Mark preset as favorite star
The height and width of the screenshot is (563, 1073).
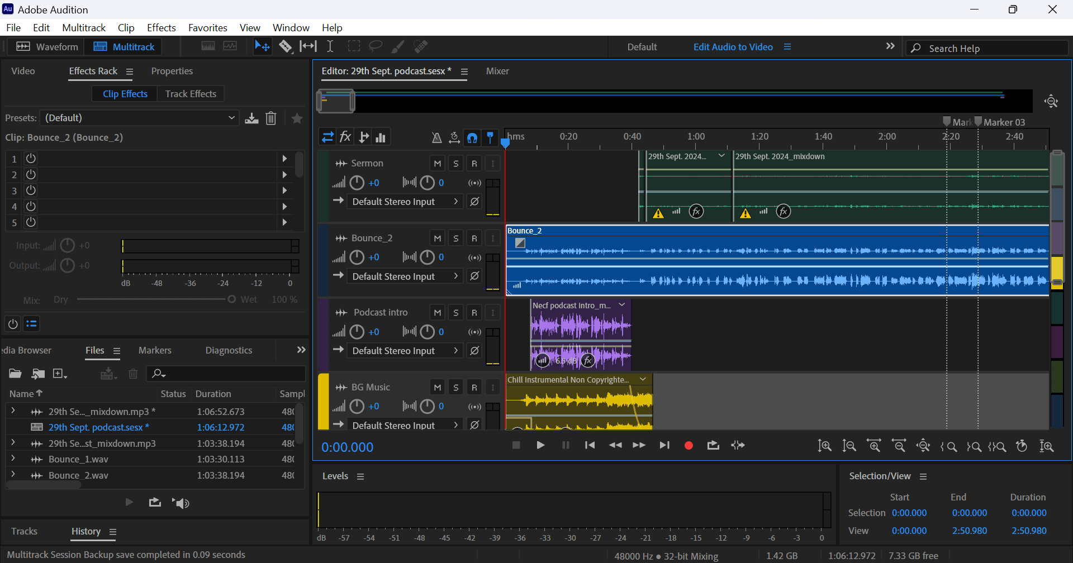tap(297, 118)
